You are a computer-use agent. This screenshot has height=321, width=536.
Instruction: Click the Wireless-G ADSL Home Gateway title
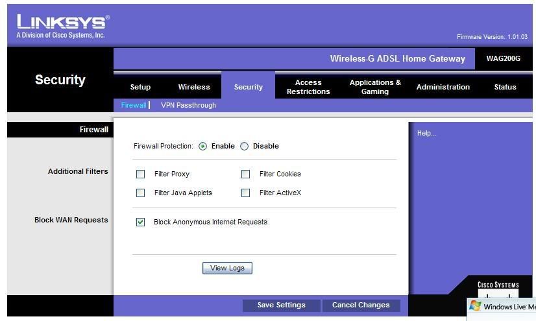(398, 58)
